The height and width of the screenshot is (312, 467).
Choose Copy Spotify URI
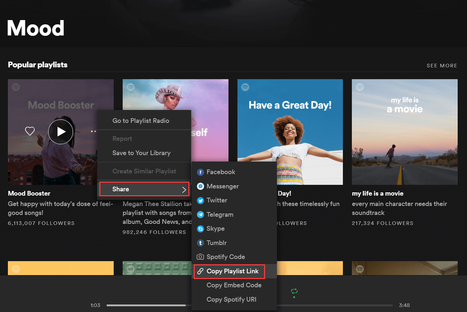[x=231, y=299]
